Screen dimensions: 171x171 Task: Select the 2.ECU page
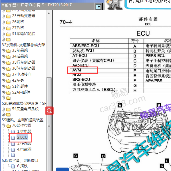click(22, 137)
